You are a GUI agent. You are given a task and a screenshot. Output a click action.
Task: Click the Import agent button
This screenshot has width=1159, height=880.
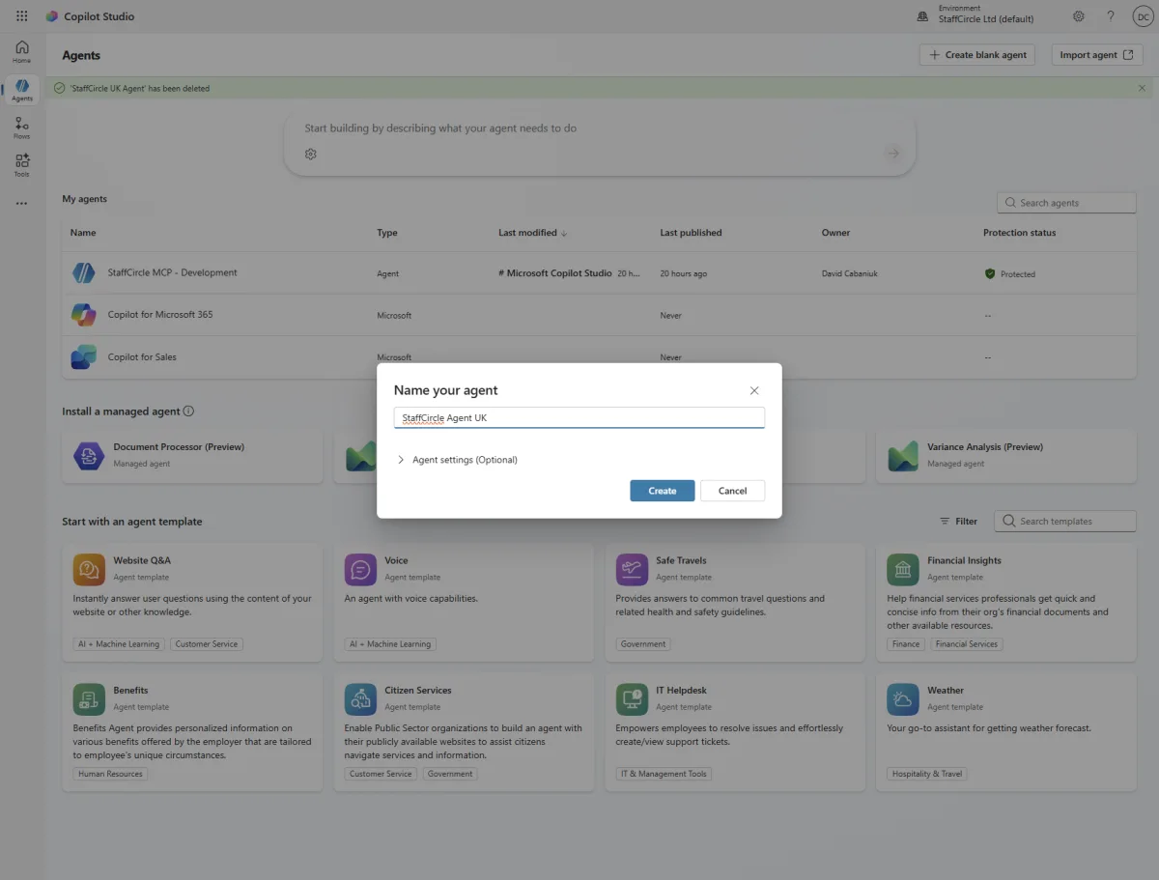[1097, 55]
